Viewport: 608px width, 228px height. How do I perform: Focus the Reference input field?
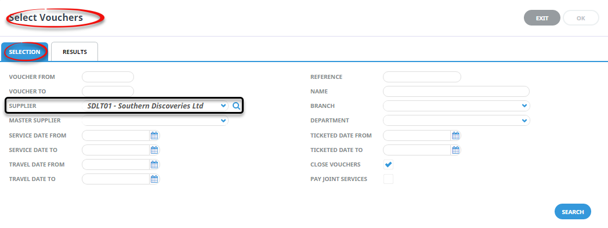pyautogui.click(x=422, y=77)
